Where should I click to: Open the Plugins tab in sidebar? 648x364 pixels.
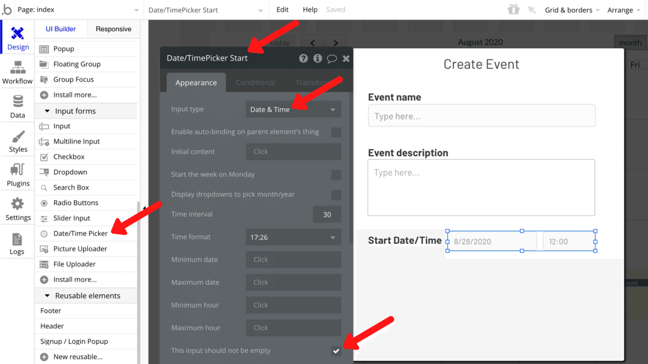(17, 175)
